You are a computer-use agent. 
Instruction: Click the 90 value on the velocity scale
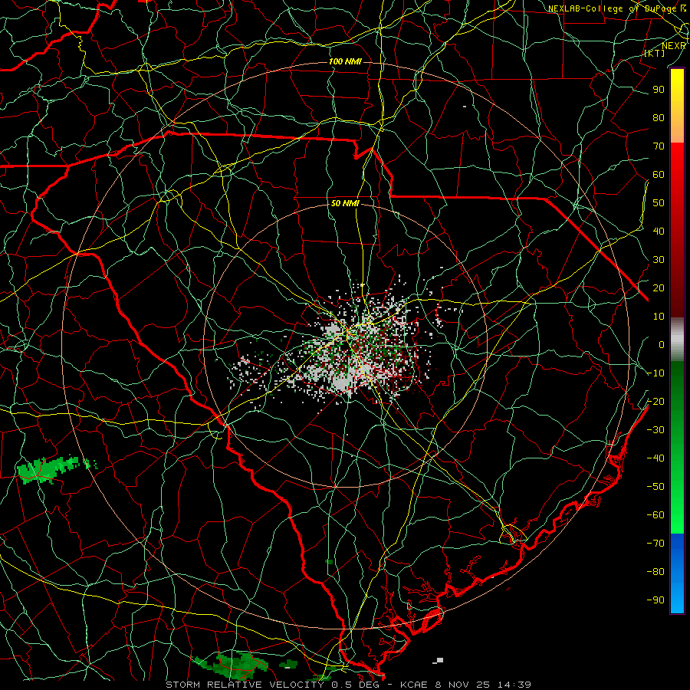pos(659,90)
